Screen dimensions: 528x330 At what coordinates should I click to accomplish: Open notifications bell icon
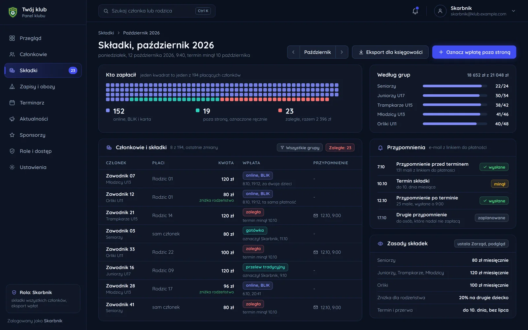pos(415,11)
